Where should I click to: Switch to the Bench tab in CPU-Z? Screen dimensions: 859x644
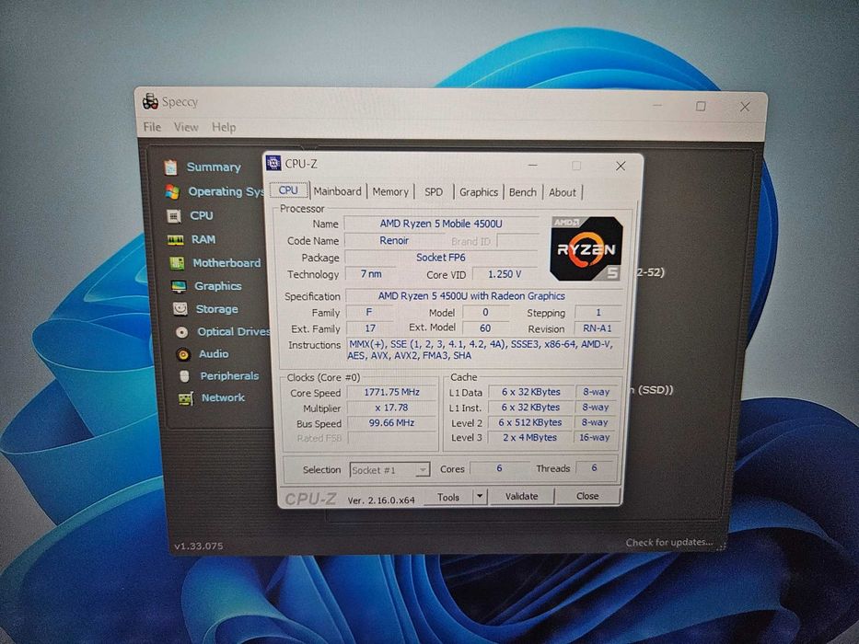523,192
